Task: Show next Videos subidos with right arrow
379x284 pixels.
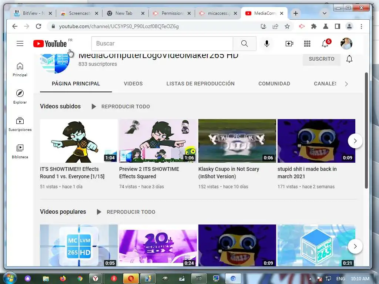Action: [355, 141]
